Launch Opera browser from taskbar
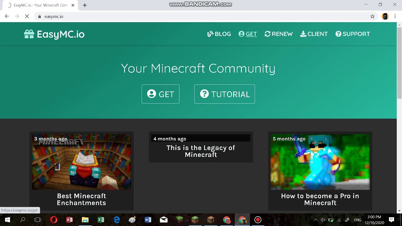402x226 pixels. [x=54, y=220]
